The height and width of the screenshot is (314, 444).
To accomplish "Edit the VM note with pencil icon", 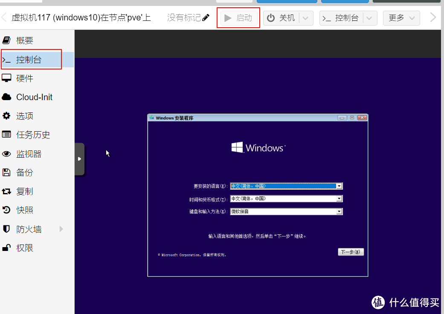I will [206, 17].
